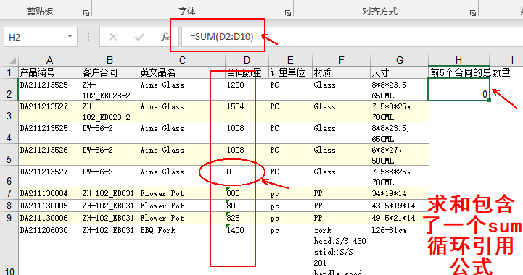This screenshot has height=275, width=523.
Task: Click the Cancel (X) formula button
Action: click(113, 37)
